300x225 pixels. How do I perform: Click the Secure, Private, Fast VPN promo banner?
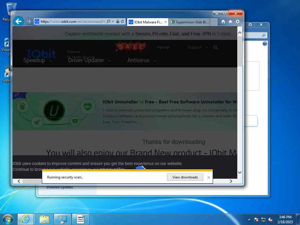[148, 34]
